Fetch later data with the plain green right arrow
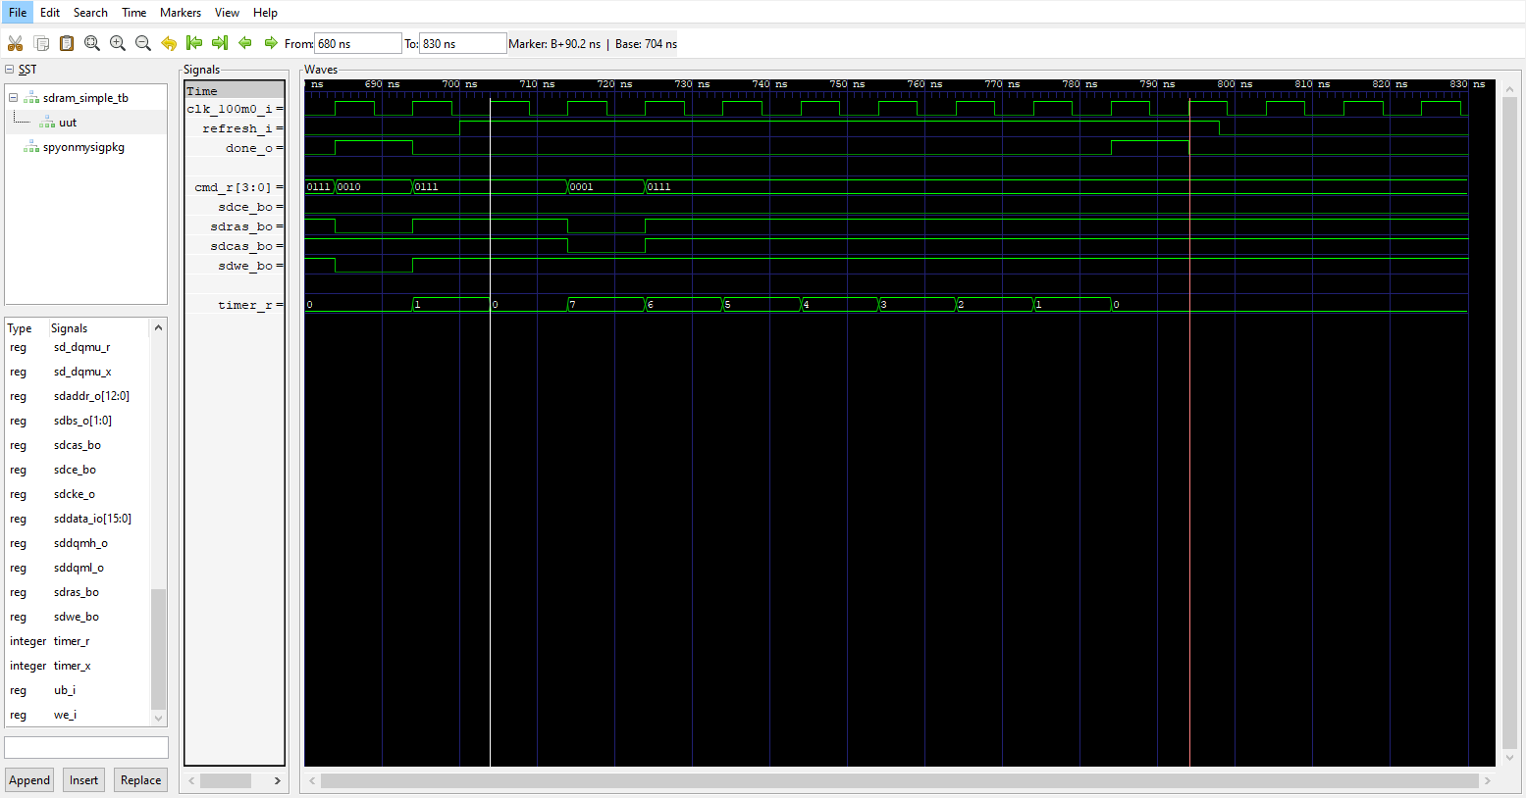 269,43
